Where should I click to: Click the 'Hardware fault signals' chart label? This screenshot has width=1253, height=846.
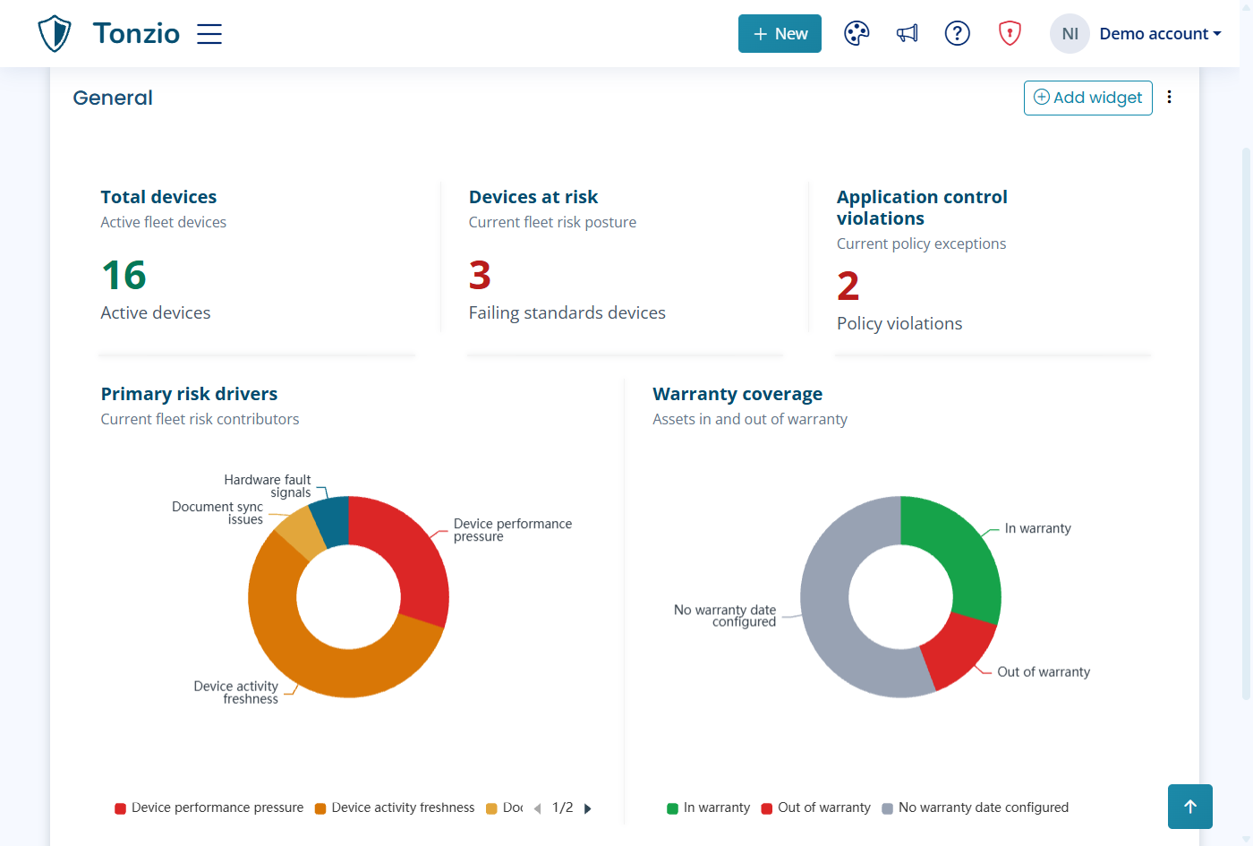point(267,486)
